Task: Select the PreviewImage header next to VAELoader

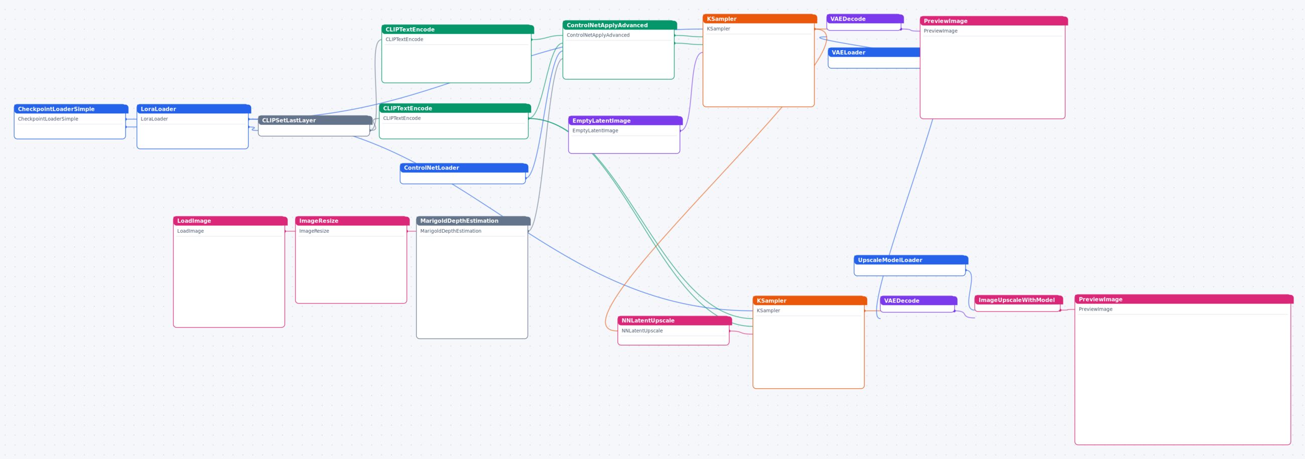Action: pos(994,21)
